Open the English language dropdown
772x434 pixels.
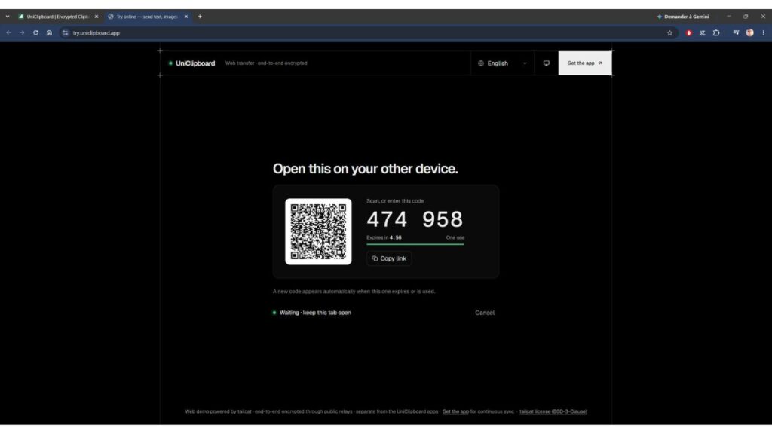pos(502,63)
